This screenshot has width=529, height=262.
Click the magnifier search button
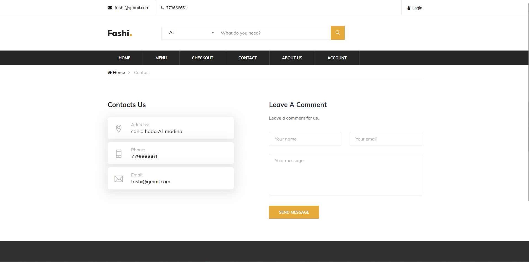(337, 33)
